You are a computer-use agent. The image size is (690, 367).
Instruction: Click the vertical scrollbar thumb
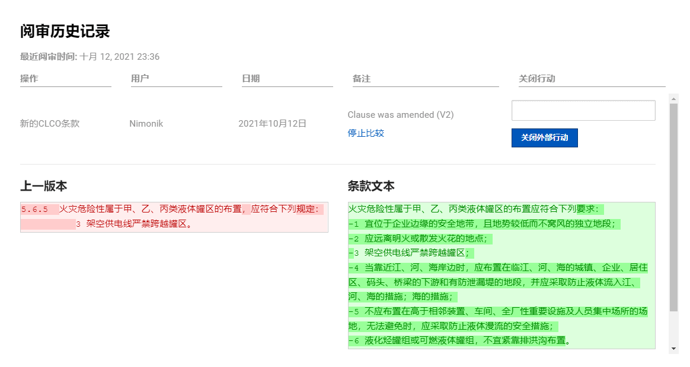click(673, 207)
